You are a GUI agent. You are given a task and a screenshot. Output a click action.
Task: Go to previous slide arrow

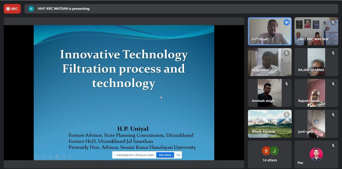click(x=37, y=157)
